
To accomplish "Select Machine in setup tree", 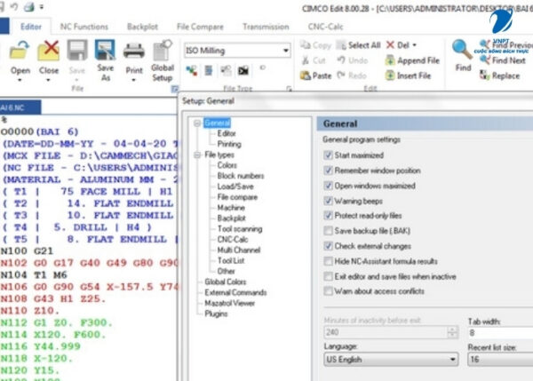I will [x=231, y=207].
